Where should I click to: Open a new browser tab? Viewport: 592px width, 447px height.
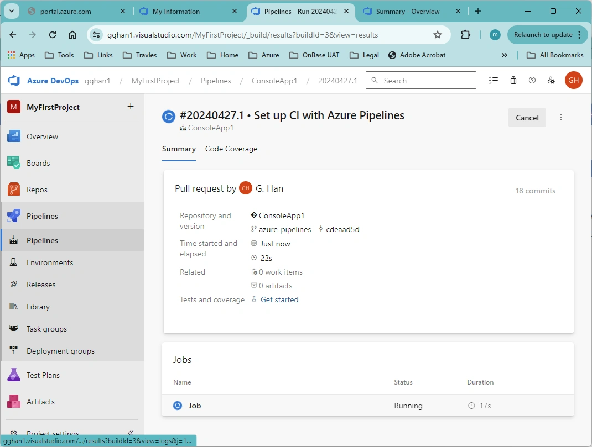478,11
